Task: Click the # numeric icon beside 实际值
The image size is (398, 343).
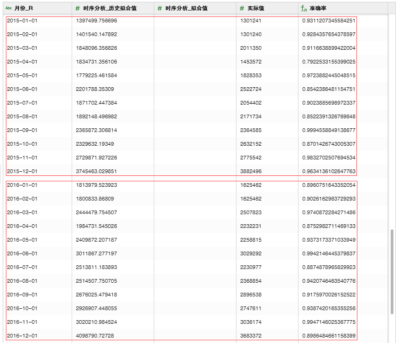Action: [x=242, y=8]
